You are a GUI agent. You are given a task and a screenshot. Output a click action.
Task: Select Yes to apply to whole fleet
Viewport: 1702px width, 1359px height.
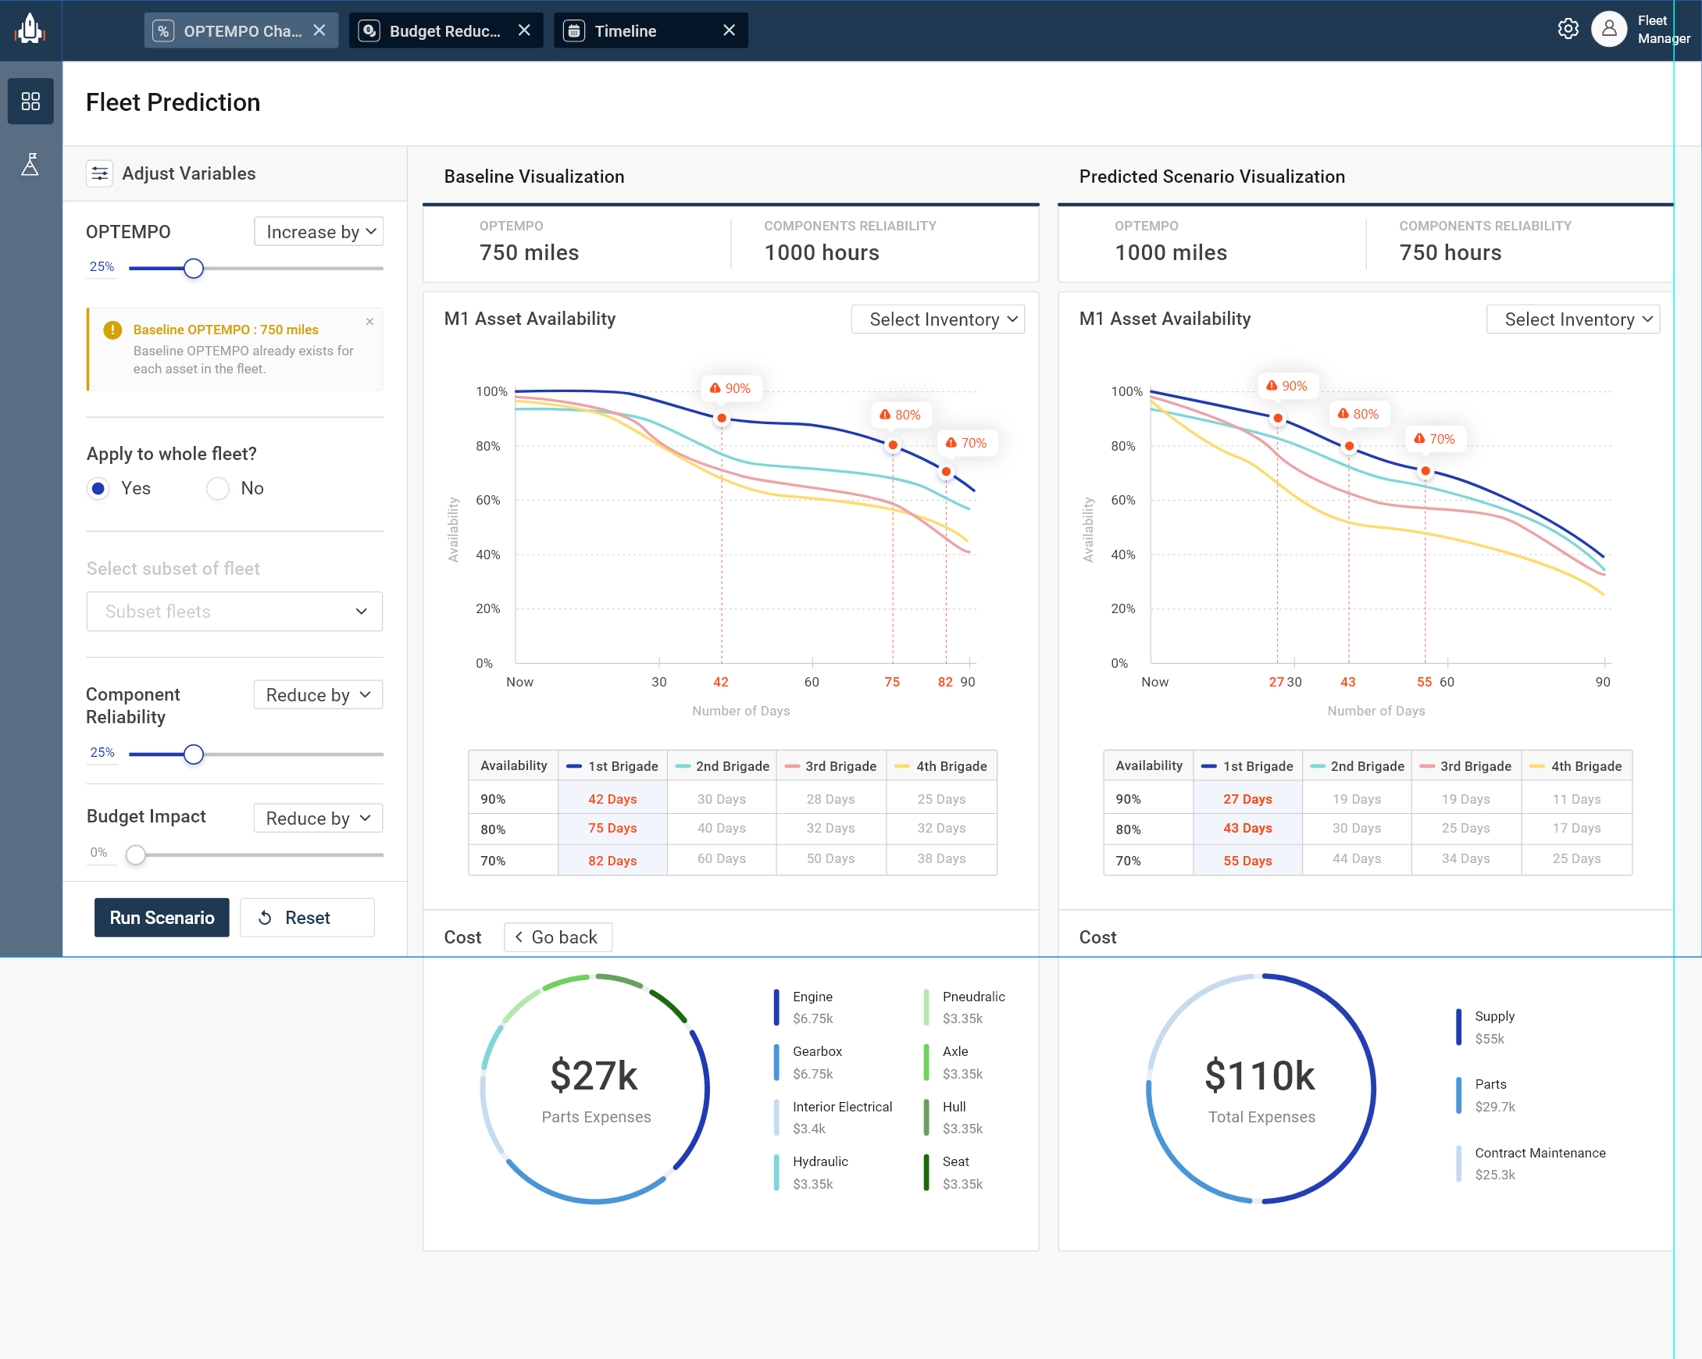[98, 487]
